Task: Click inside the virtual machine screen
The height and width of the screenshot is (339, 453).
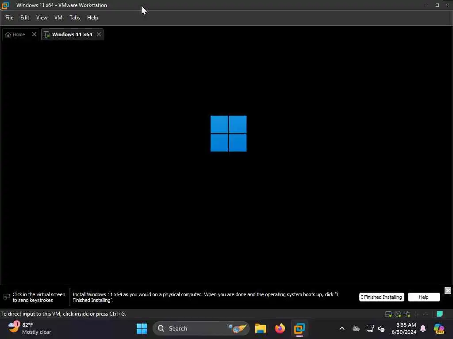Action: [x=226, y=163]
